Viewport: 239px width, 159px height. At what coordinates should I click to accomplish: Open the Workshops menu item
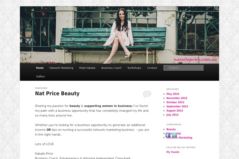coord(134,68)
